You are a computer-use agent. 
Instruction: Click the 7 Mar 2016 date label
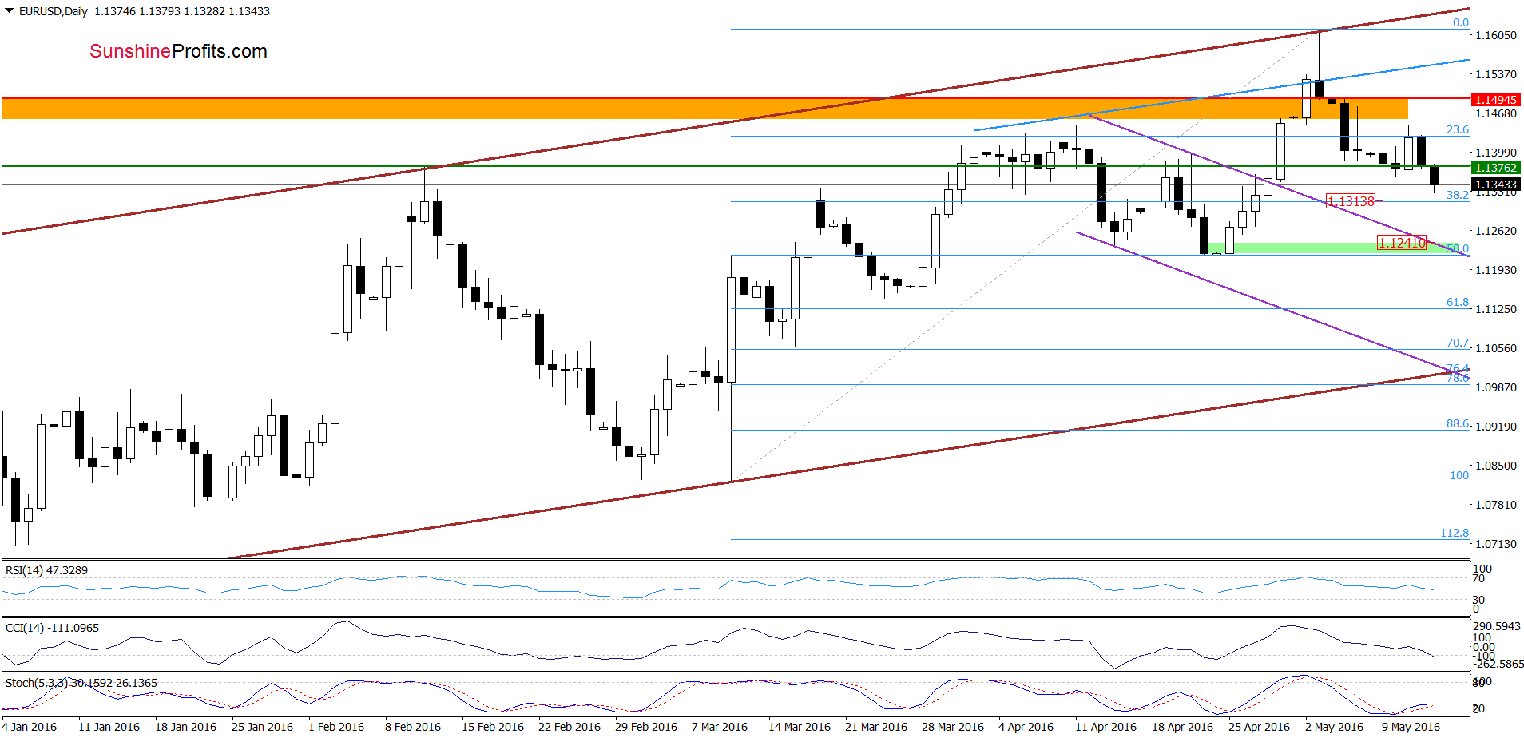point(720,727)
